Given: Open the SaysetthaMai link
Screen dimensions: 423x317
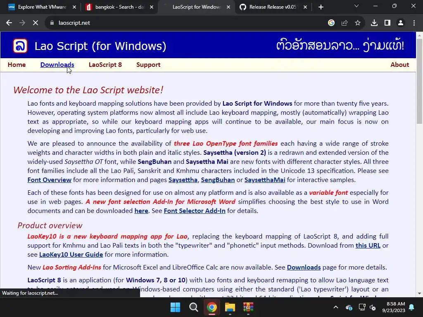Looking at the screenshot, I should pyautogui.click(x=265, y=180).
